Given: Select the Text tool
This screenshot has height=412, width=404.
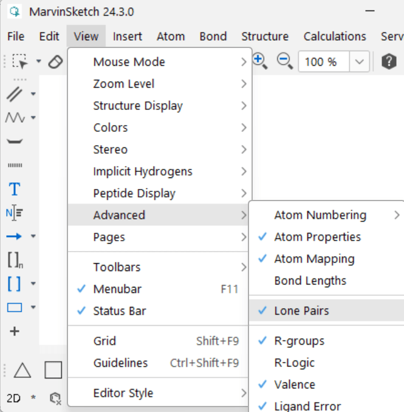Looking at the screenshot, I should coord(15,189).
